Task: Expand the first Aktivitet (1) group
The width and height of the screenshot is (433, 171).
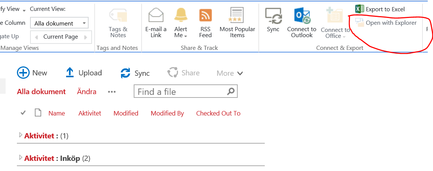Action: pos(21,135)
